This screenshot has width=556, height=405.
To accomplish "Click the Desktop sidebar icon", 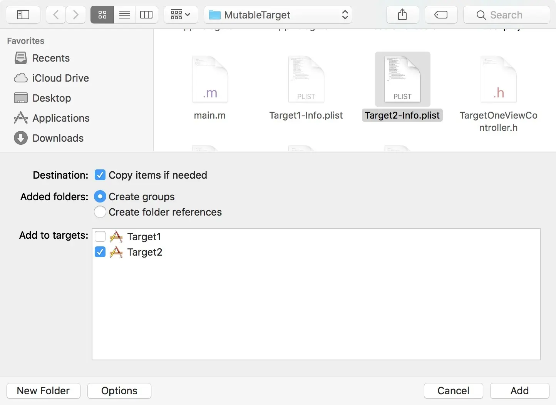I will click(21, 98).
